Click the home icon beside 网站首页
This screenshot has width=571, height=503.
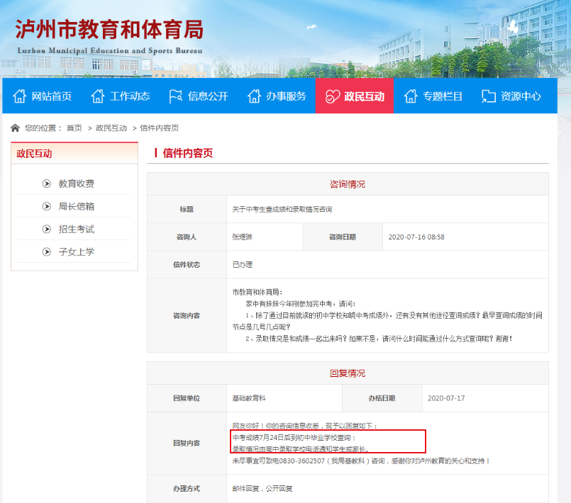tap(19, 96)
